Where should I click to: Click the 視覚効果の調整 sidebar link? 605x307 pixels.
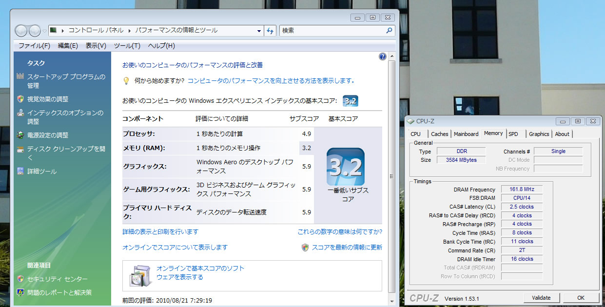pos(48,99)
